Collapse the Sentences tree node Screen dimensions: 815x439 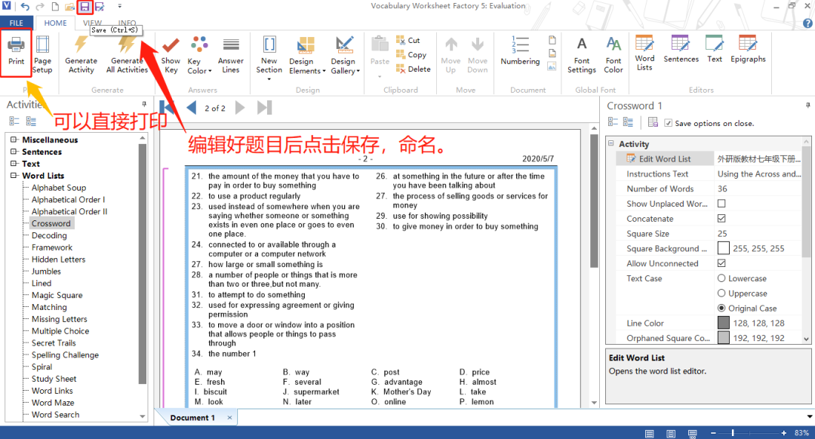(x=14, y=152)
